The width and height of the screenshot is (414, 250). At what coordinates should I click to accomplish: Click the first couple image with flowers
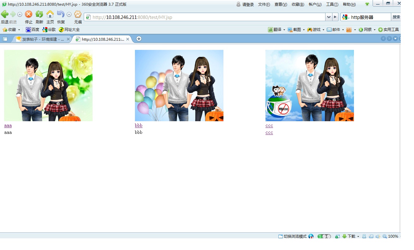(48, 86)
